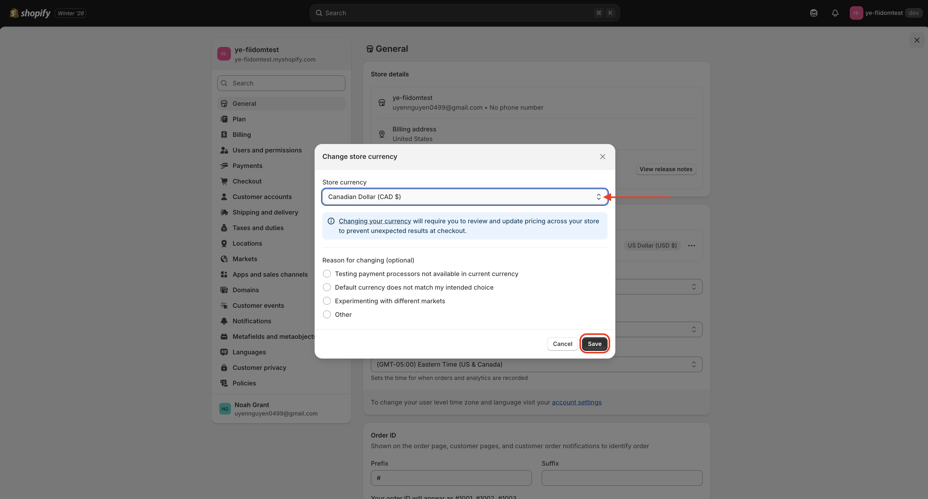The height and width of the screenshot is (499, 928).
Task: Click the three-dot menu beside US Dollar badge
Action: pyautogui.click(x=691, y=246)
